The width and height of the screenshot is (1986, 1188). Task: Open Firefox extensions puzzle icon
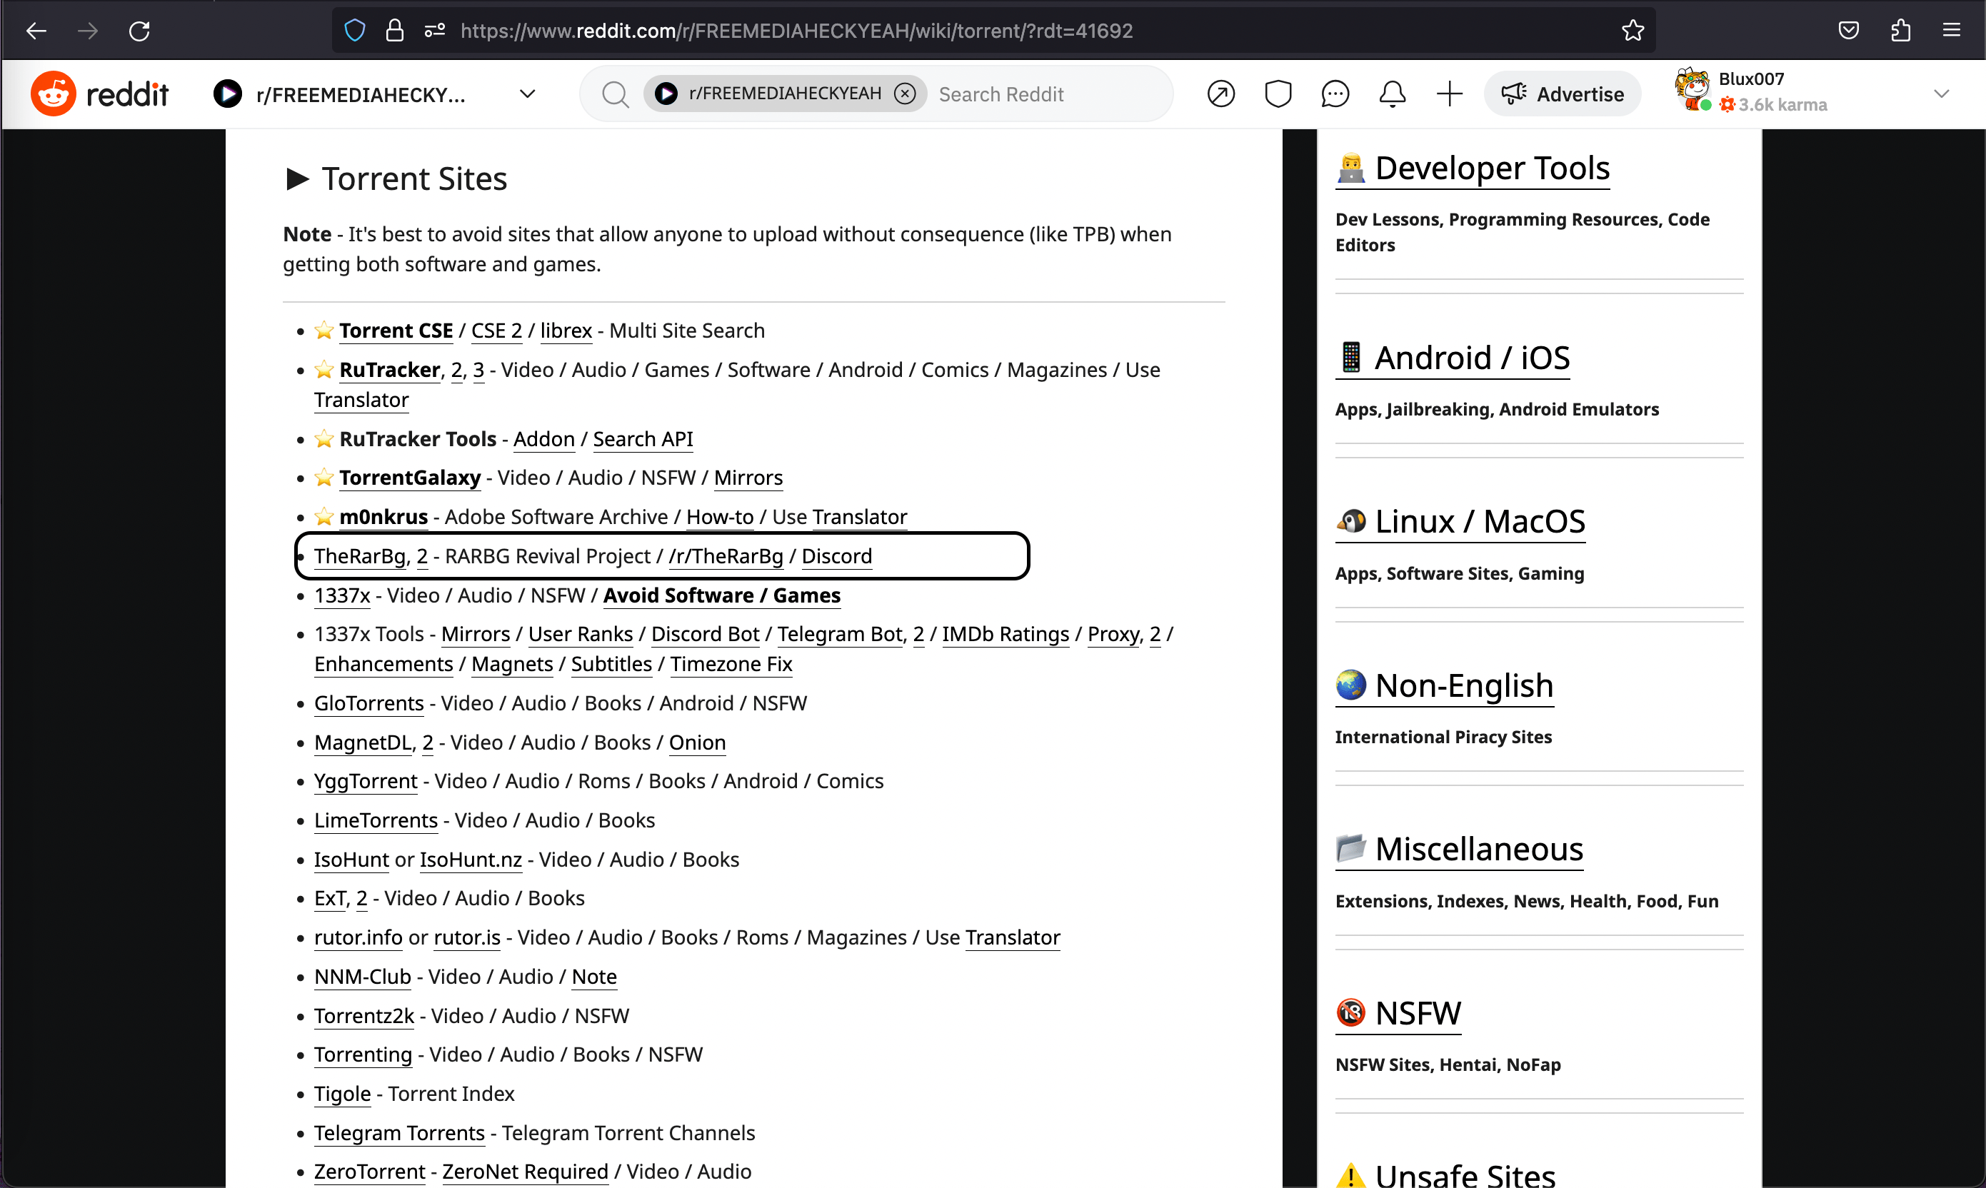click(x=1900, y=31)
